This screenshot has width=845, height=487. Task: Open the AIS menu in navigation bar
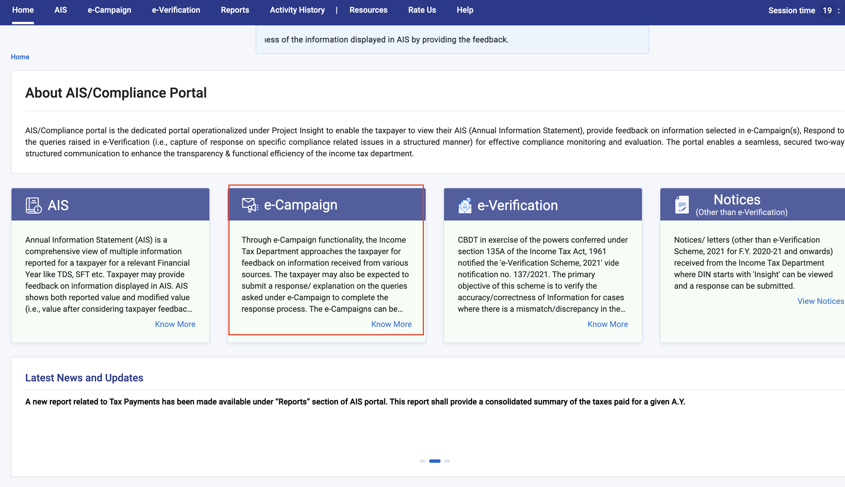click(x=60, y=10)
